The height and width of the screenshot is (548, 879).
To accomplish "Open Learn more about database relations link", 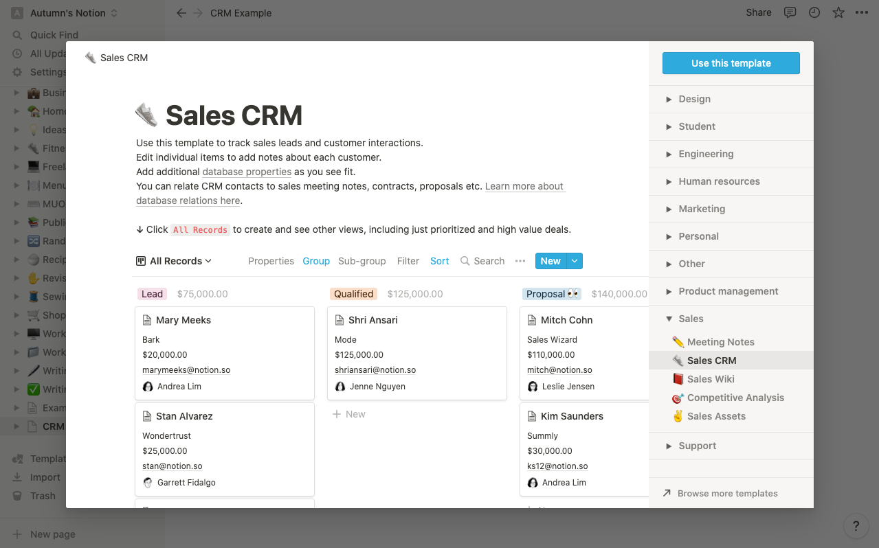I will point(525,186).
